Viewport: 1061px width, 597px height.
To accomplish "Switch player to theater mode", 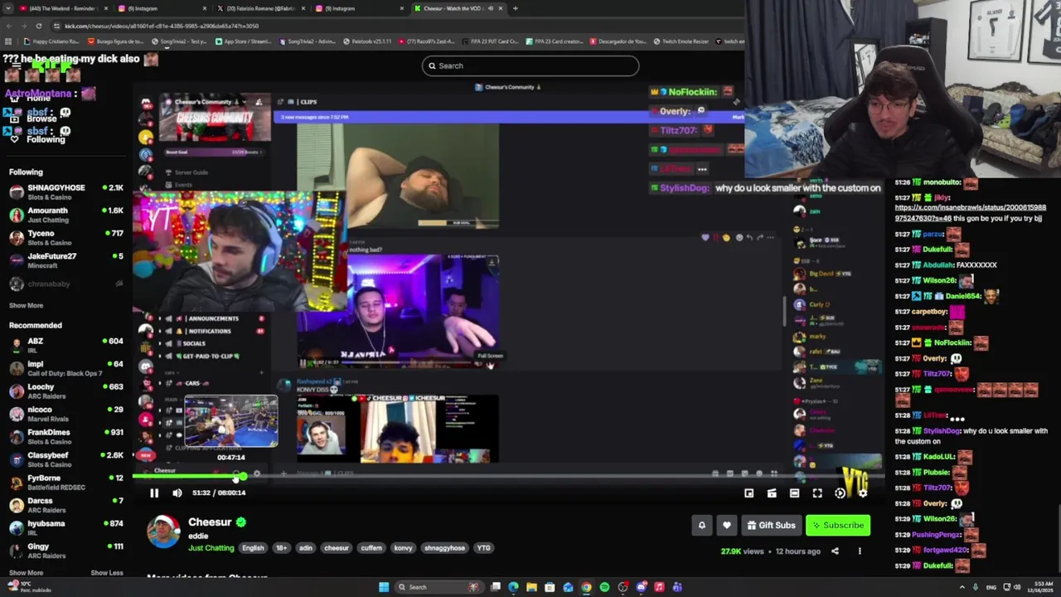I will (x=794, y=493).
